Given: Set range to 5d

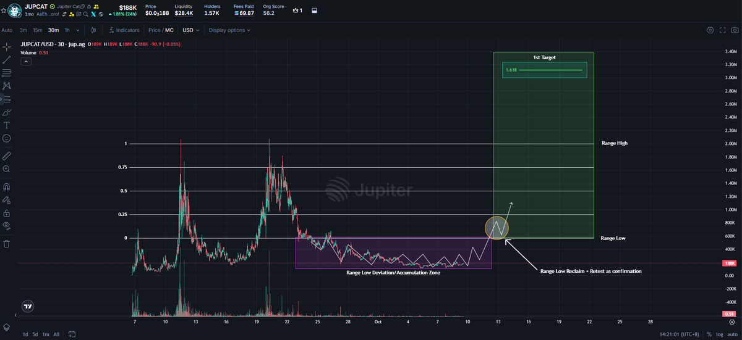Looking at the screenshot, I should click(36, 334).
